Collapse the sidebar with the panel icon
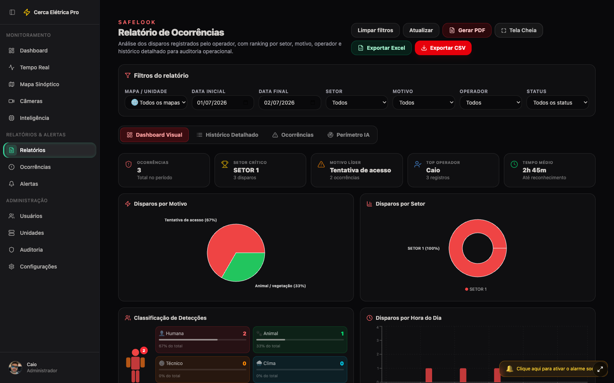The image size is (614, 383). 12,12
